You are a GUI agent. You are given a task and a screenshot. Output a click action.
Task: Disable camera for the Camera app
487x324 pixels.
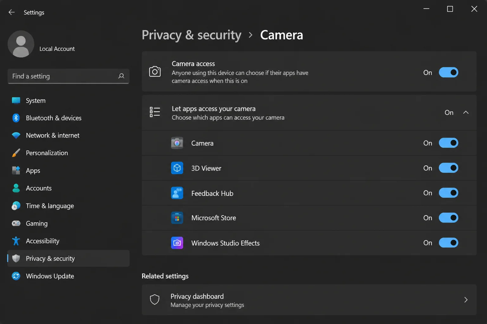pos(449,143)
